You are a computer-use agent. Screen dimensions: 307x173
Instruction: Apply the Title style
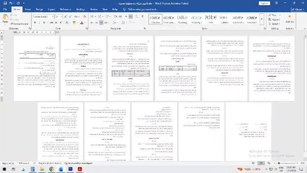[x=210, y=19]
